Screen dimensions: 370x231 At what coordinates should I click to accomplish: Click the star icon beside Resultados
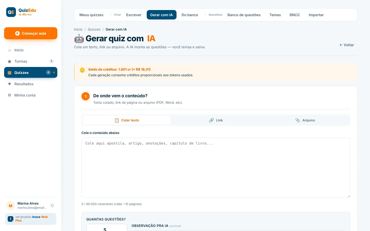pos(10,84)
